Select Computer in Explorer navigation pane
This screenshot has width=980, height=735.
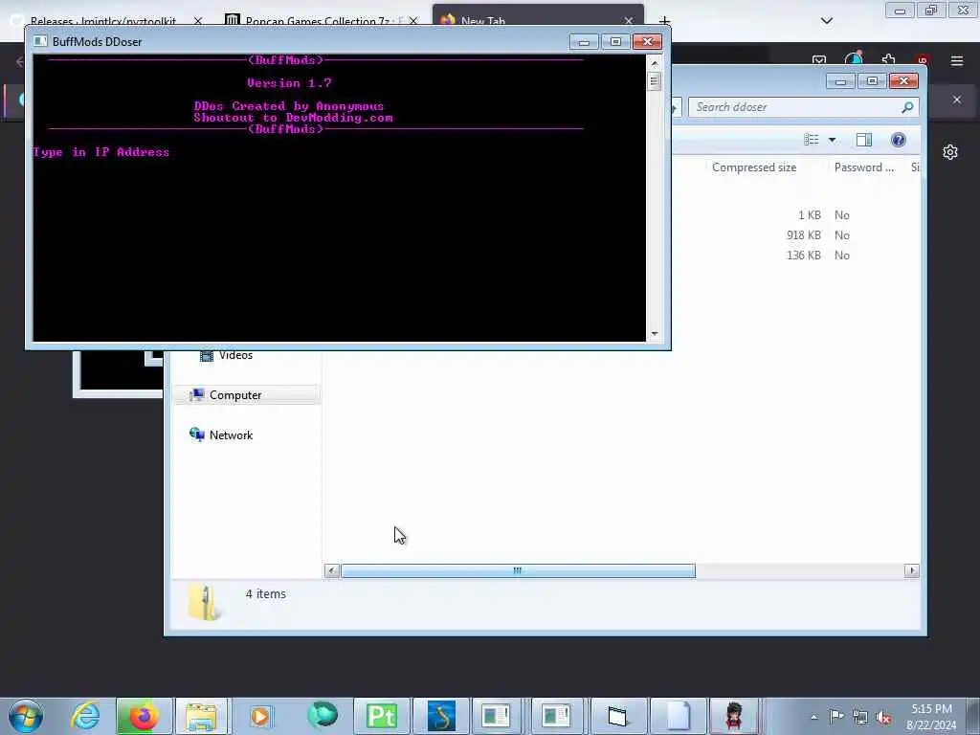tap(247, 395)
